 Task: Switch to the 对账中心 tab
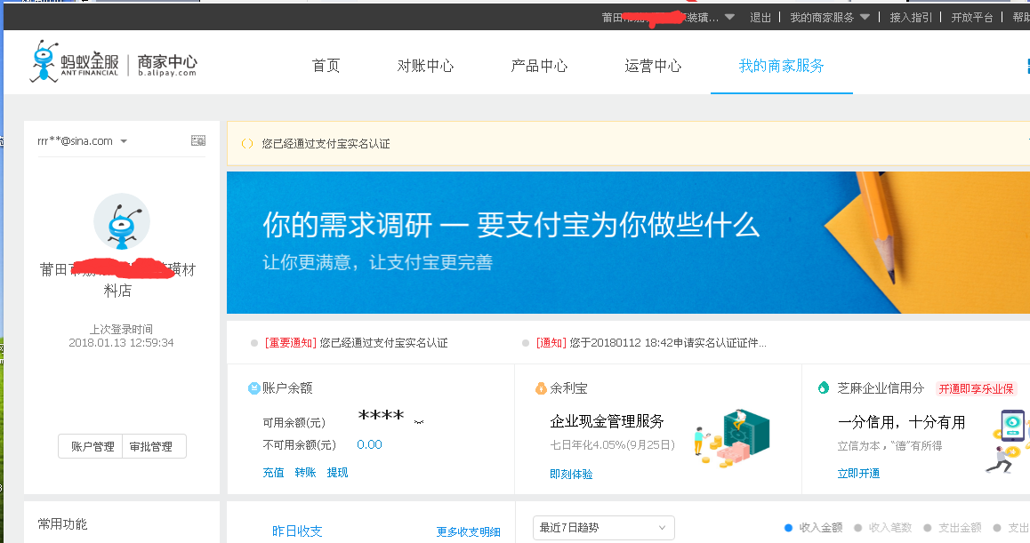tap(425, 66)
